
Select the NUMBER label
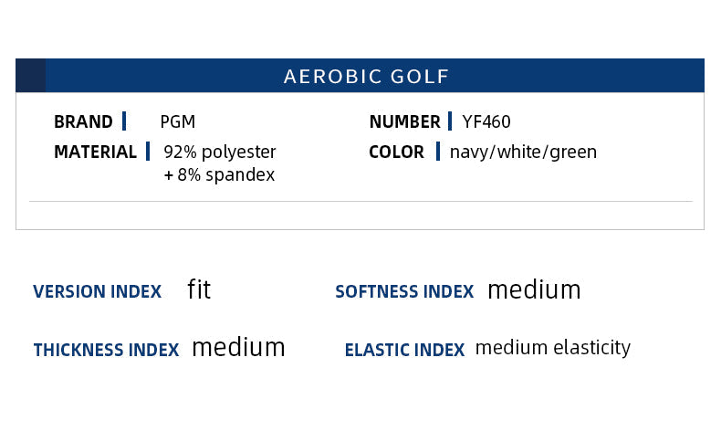point(404,121)
